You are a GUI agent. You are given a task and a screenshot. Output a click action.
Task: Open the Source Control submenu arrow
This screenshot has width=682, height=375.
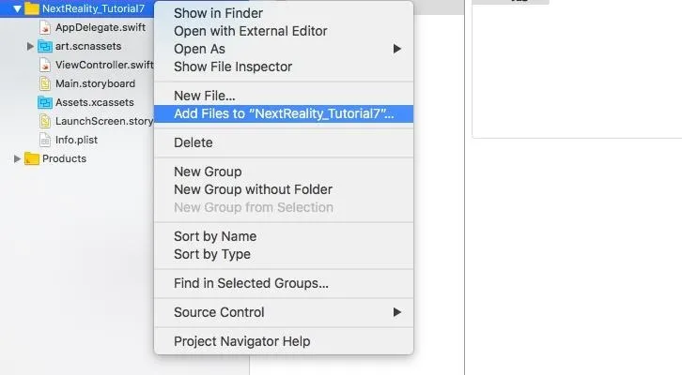(x=396, y=312)
